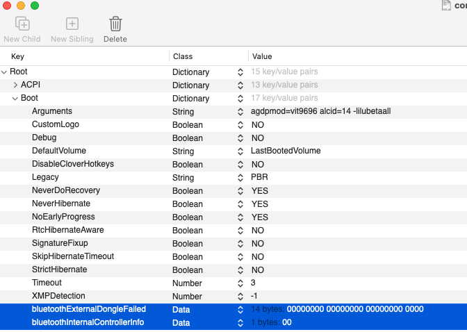The width and height of the screenshot is (467, 332).
Task: Click the Timeout value 3
Action: coord(253,283)
